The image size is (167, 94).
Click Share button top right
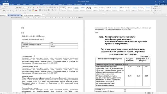click(163, 4)
